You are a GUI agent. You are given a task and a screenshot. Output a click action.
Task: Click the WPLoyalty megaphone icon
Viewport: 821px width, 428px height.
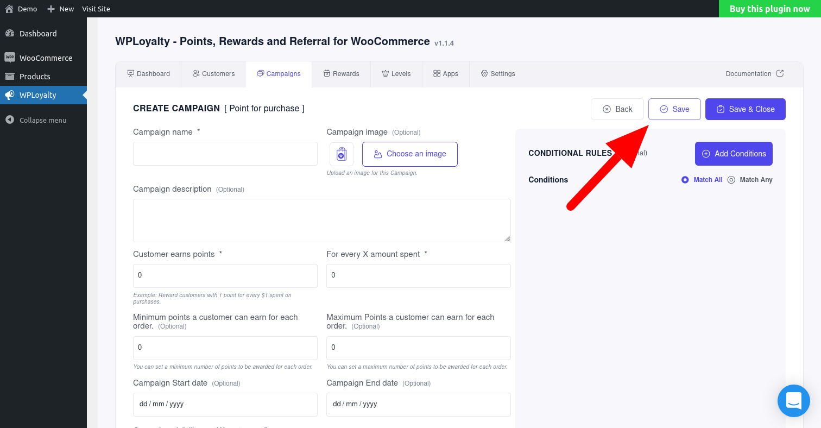(x=10, y=95)
